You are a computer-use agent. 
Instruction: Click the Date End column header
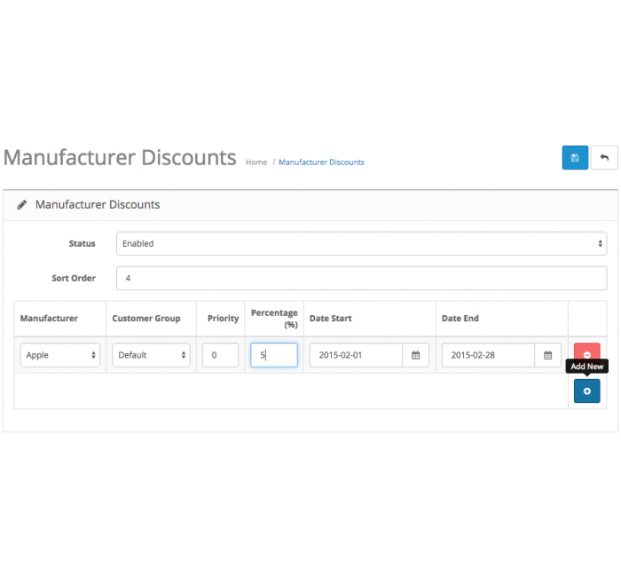460,318
